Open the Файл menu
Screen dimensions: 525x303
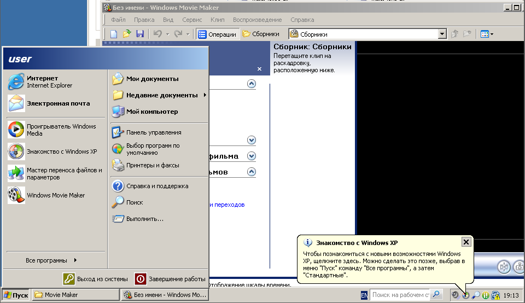pyautogui.click(x=118, y=20)
